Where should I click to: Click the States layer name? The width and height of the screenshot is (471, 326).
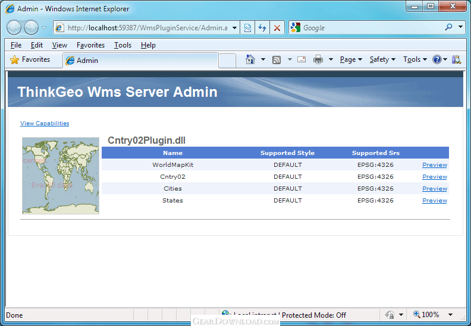(172, 200)
